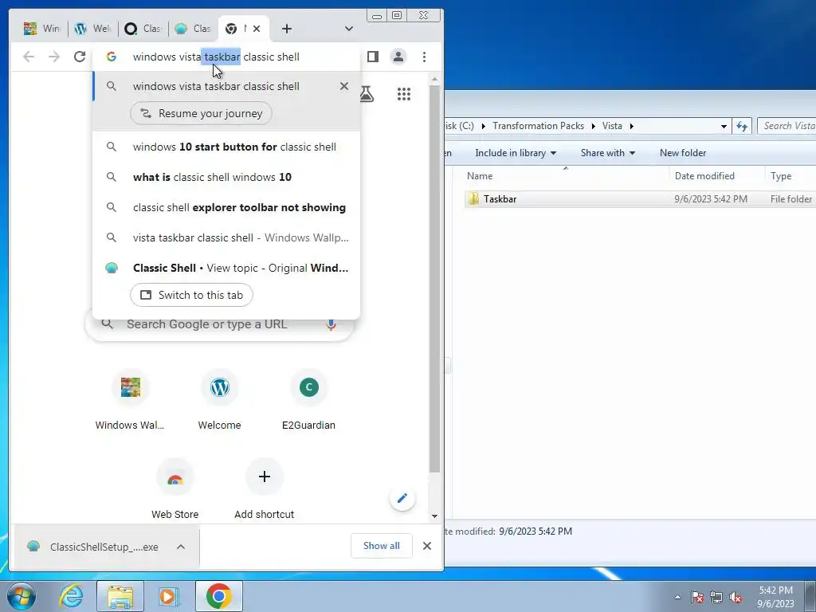The height and width of the screenshot is (612, 816).
Task: Click Explorer refresh button
Action: click(x=742, y=126)
